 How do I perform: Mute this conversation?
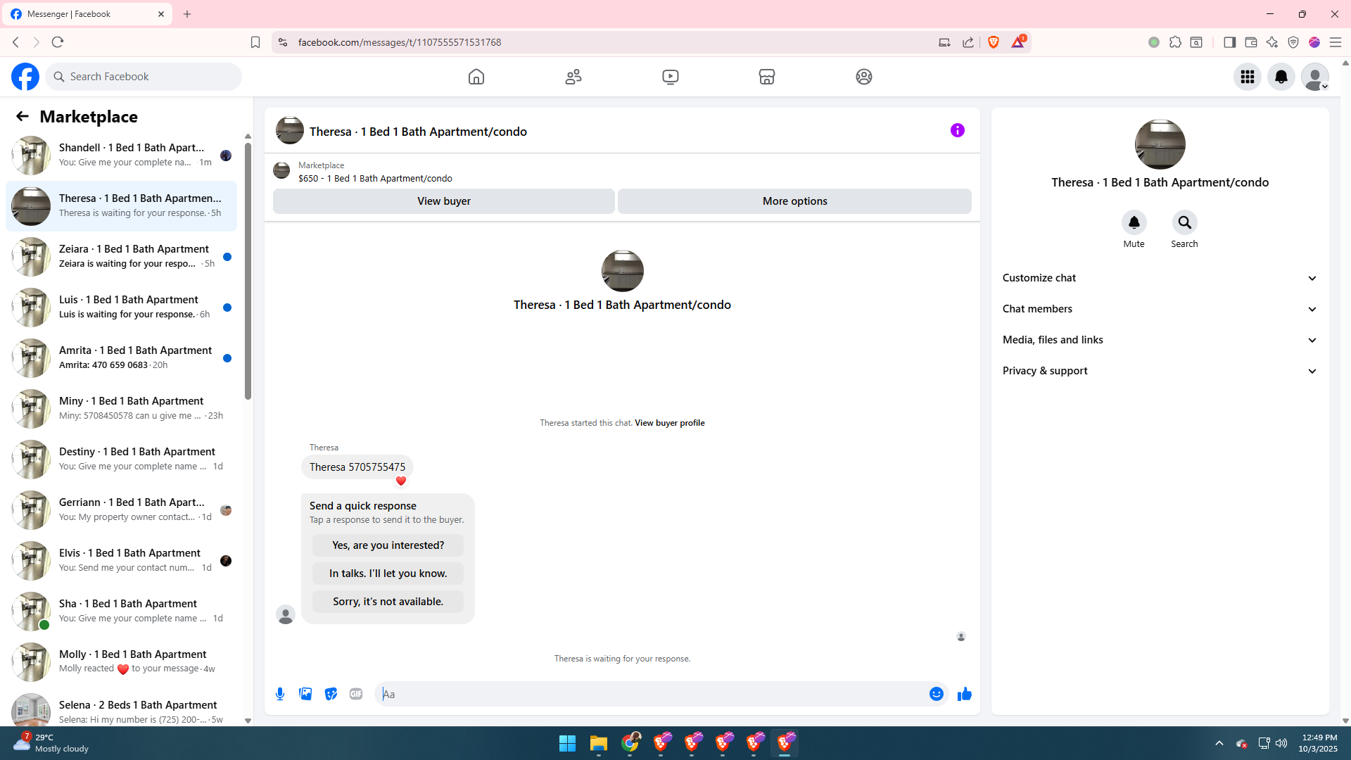point(1134,222)
